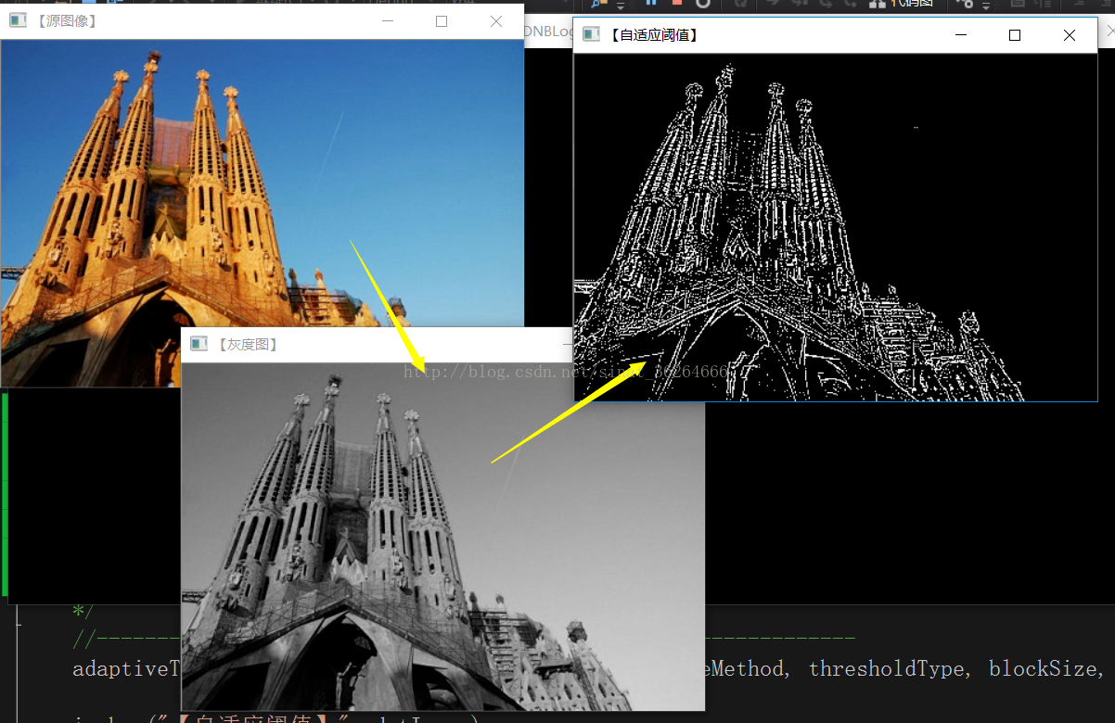Image resolution: width=1115 pixels, height=723 pixels.
Task: Click the 【自适应阈值】 title bar text
Action: pos(654,35)
